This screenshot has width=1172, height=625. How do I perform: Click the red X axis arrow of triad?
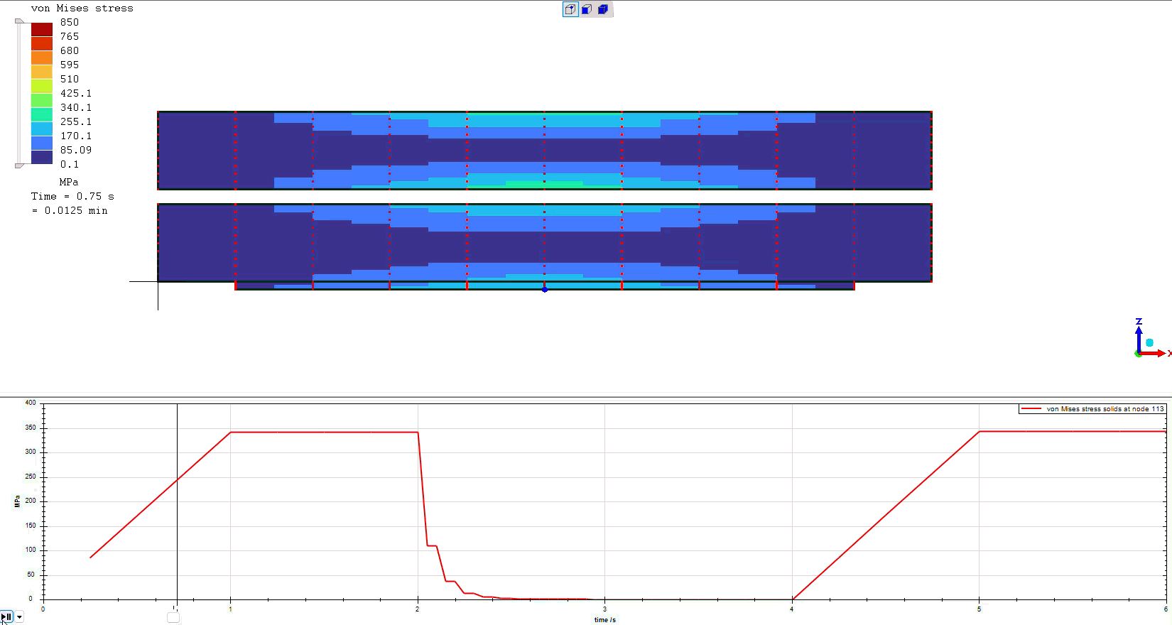[x=1154, y=353]
